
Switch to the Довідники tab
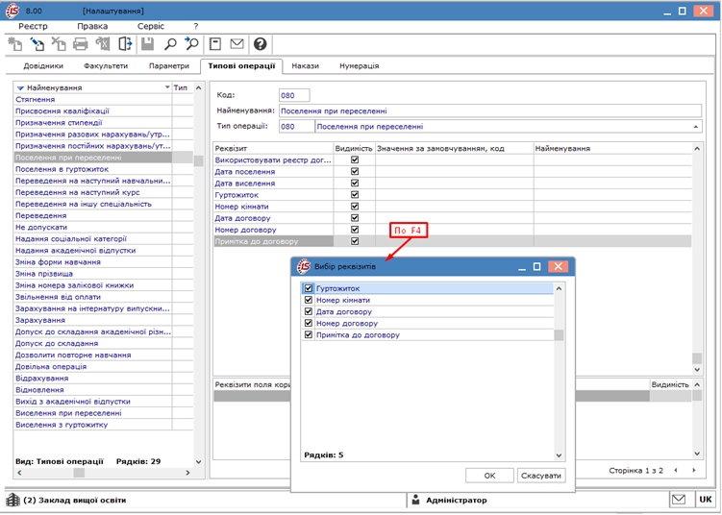[x=43, y=65]
